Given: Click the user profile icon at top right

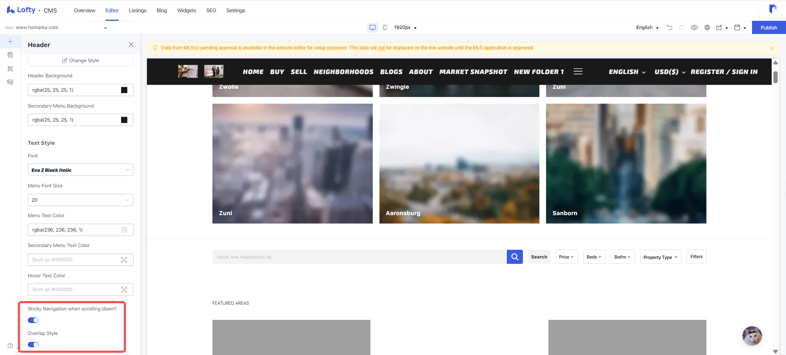Looking at the screenshot, I should (773, 9).
